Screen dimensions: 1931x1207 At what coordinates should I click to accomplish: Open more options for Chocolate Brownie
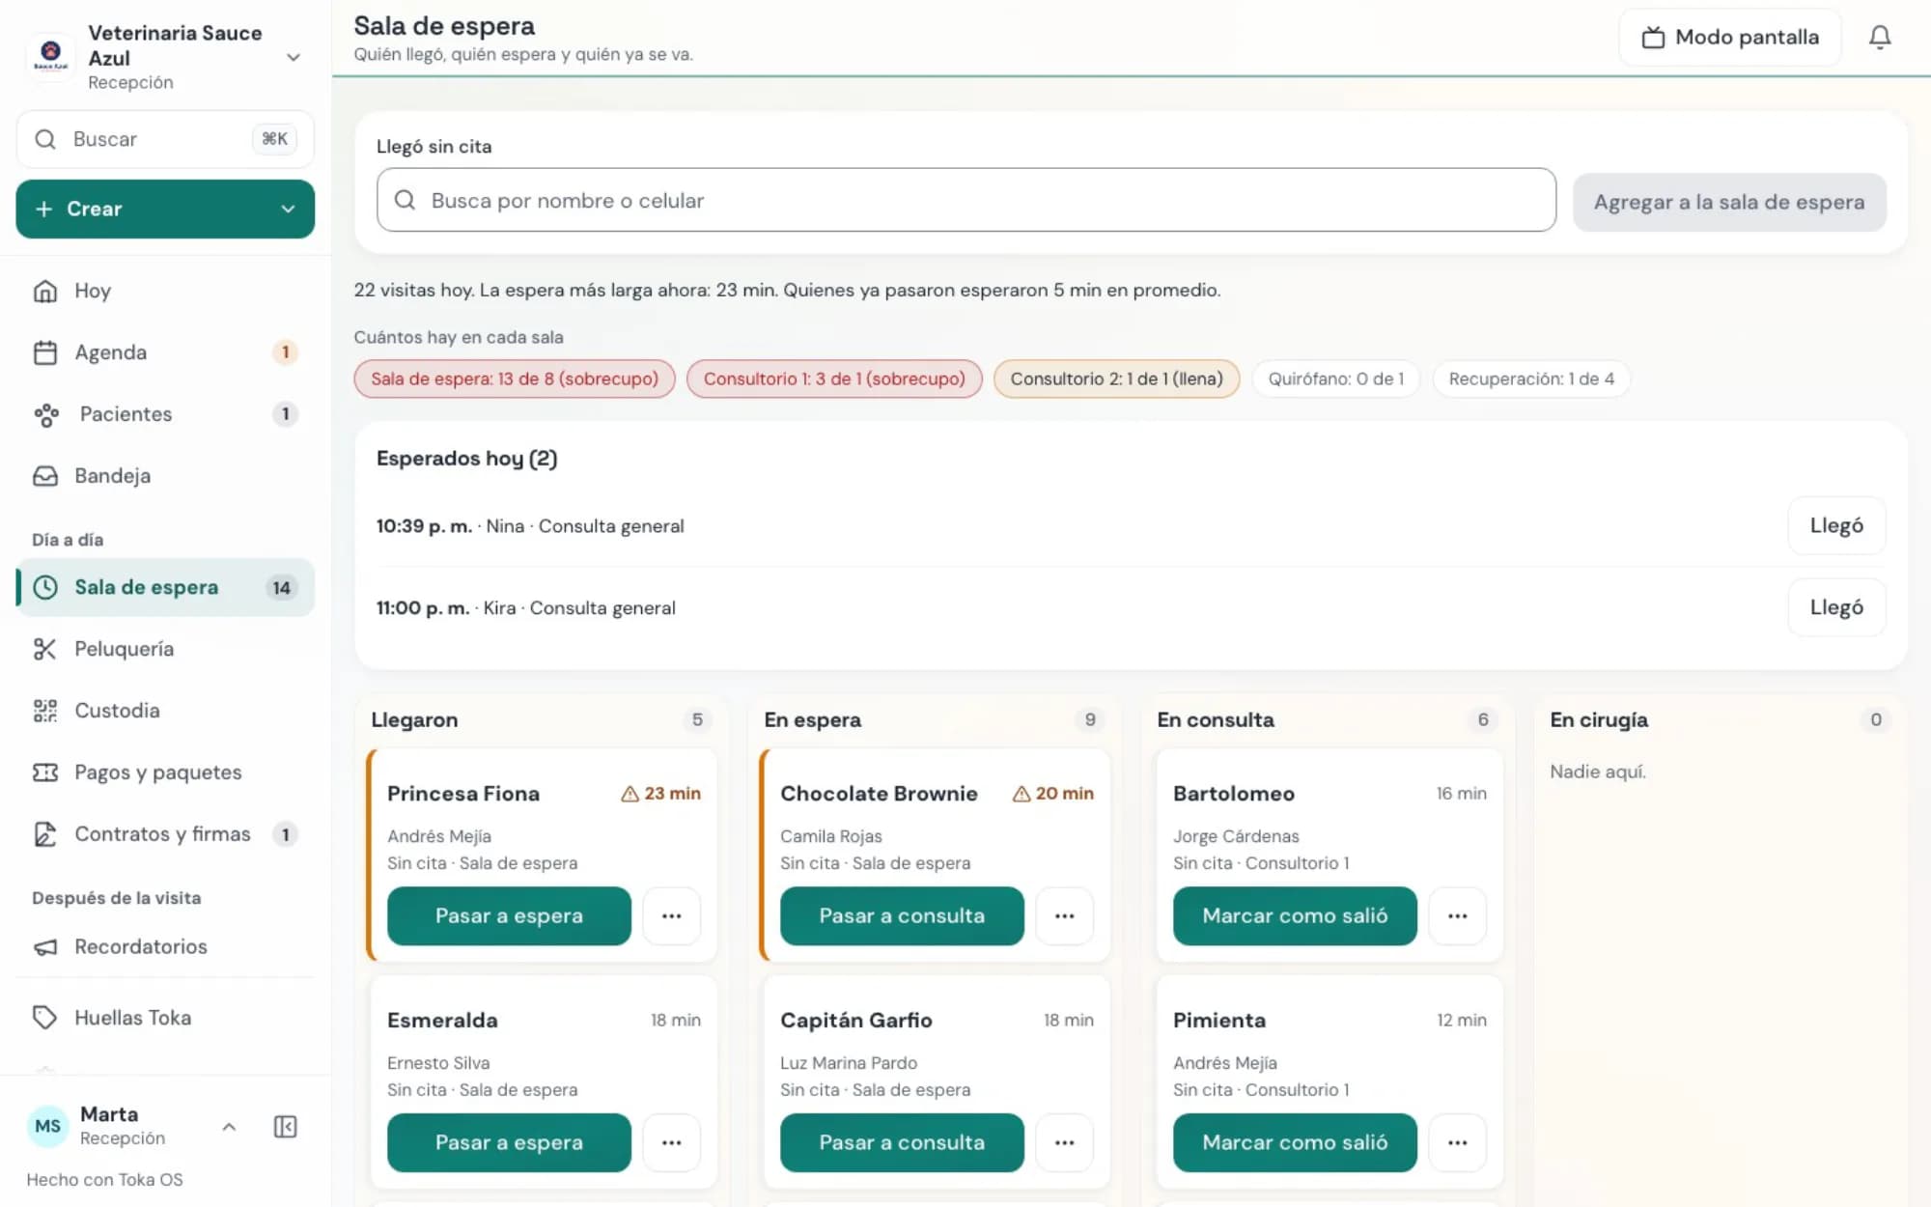click(x=1064, y=915)
